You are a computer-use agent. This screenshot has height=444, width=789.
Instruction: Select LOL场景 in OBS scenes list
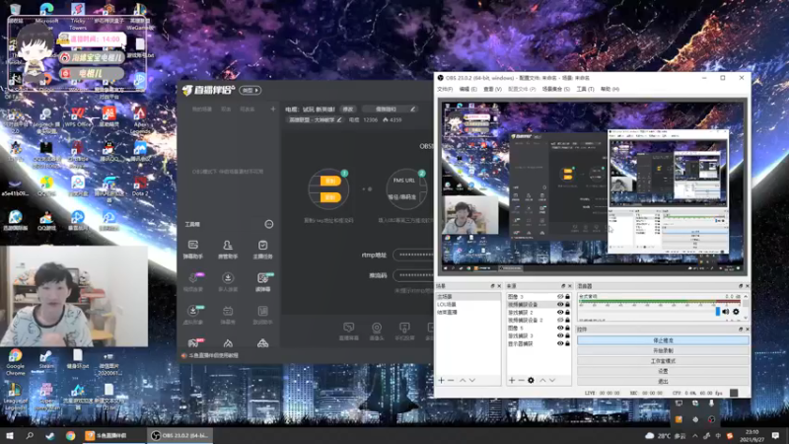click(447, 305)
